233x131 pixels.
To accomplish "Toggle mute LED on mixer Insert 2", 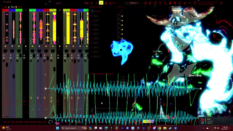I will 5,46.
